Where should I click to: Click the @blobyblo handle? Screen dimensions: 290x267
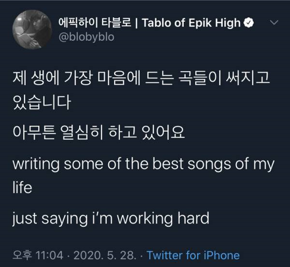coord(86,37)
